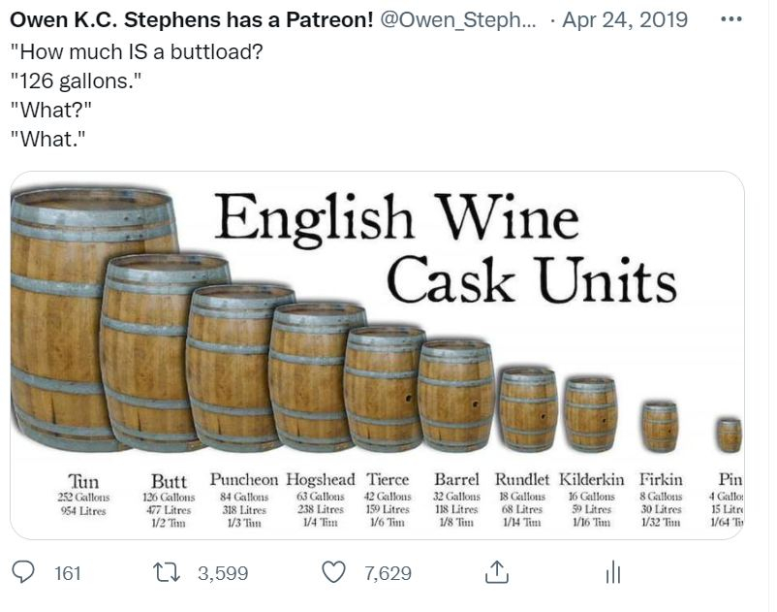Open the tweet analytics bar-chart icon

pyautogui.click(x=612, y=573)
